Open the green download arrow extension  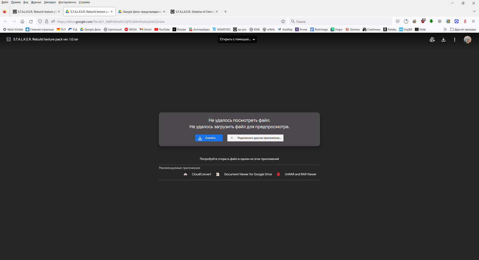click(x=431, y=21)
